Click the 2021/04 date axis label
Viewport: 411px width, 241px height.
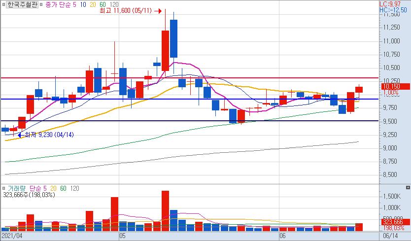12,236
